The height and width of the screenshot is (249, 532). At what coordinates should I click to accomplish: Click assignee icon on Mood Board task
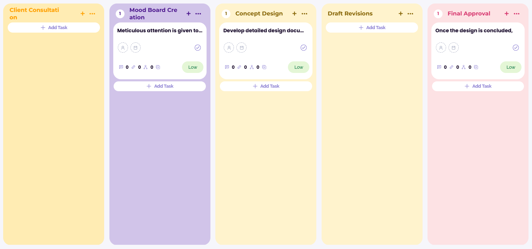tap(123, 48)
